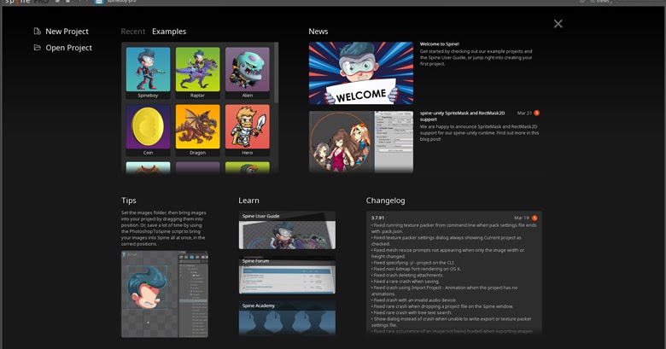
Task: Open the Spine Academy card
Action: (x=287, y=318)
